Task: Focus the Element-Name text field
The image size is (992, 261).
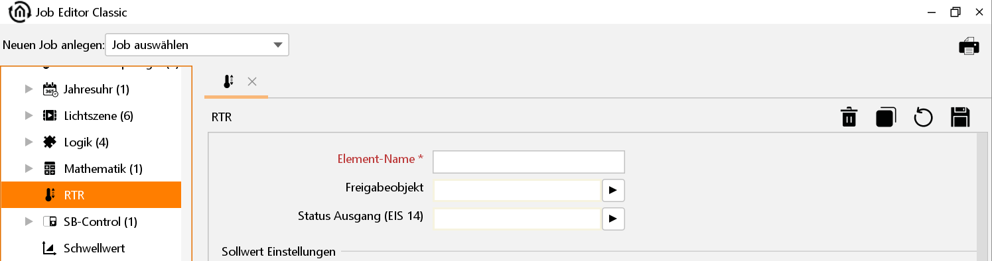Action: tap(529, 162)
